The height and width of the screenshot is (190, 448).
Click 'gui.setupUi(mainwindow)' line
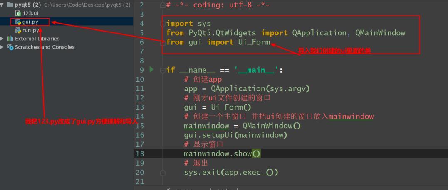(x=235, y=135)
